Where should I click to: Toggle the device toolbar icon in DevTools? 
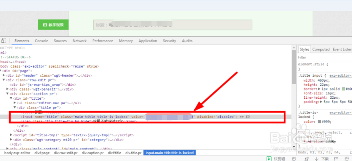coord(4,41)
